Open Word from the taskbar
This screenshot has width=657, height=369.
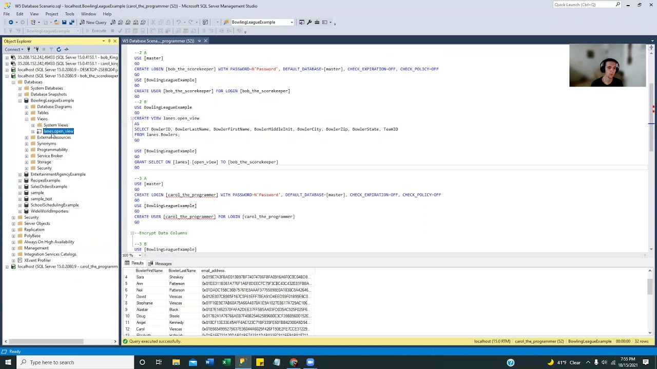pos(209,362)
